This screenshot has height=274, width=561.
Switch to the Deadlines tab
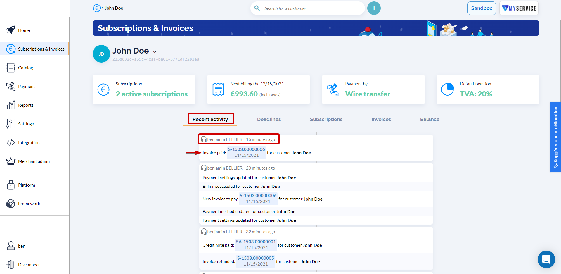[x=269, y=119]
